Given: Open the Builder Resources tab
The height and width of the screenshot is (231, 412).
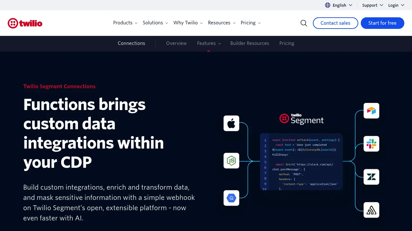Looking at the screenshot, I should click(249, 43).
